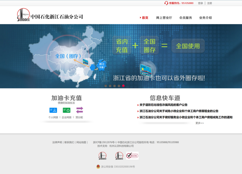Expand more news with 更多>> link
Screen dimensions: 242x174
tap(200, 123)
